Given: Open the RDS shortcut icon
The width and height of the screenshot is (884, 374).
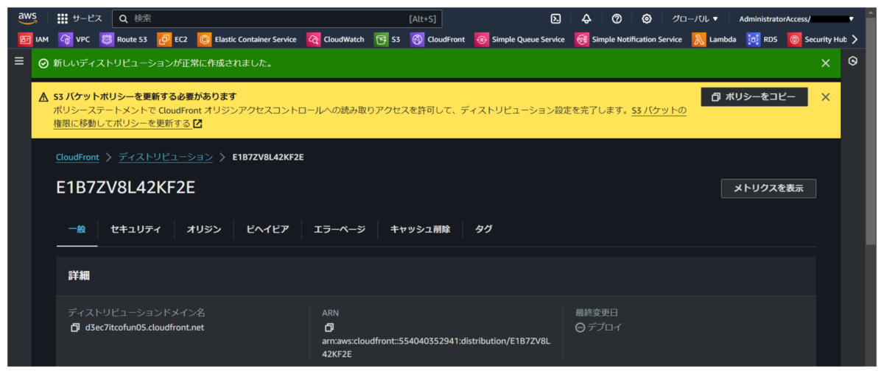Looking at the screenshot, I should point(753,40).
